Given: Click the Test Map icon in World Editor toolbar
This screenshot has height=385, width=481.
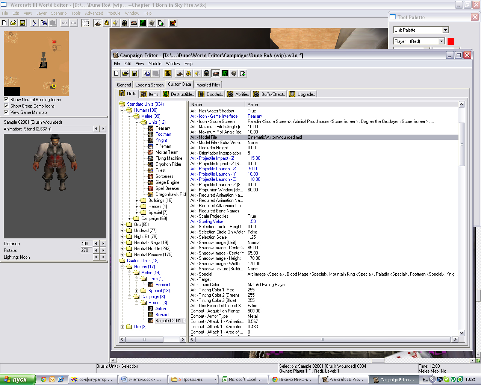Looking at the screenshot, I should 173,23.
